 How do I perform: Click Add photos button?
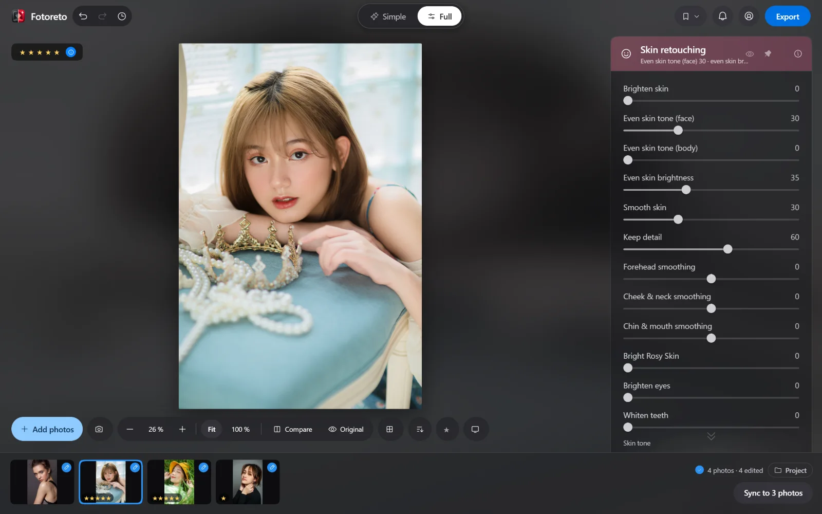click(47, 429)
